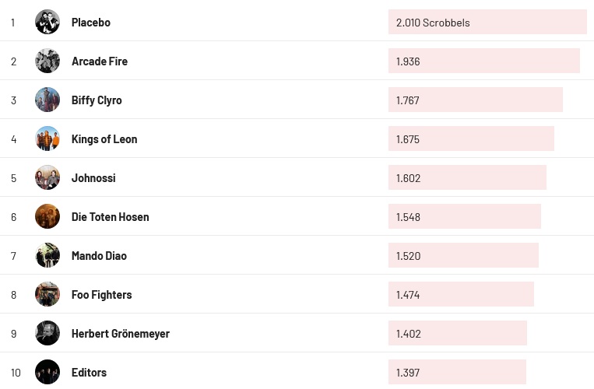Select Arcade Fire's 1.936 scrobble bar
The image size is (594, 389).
[483, 61]
